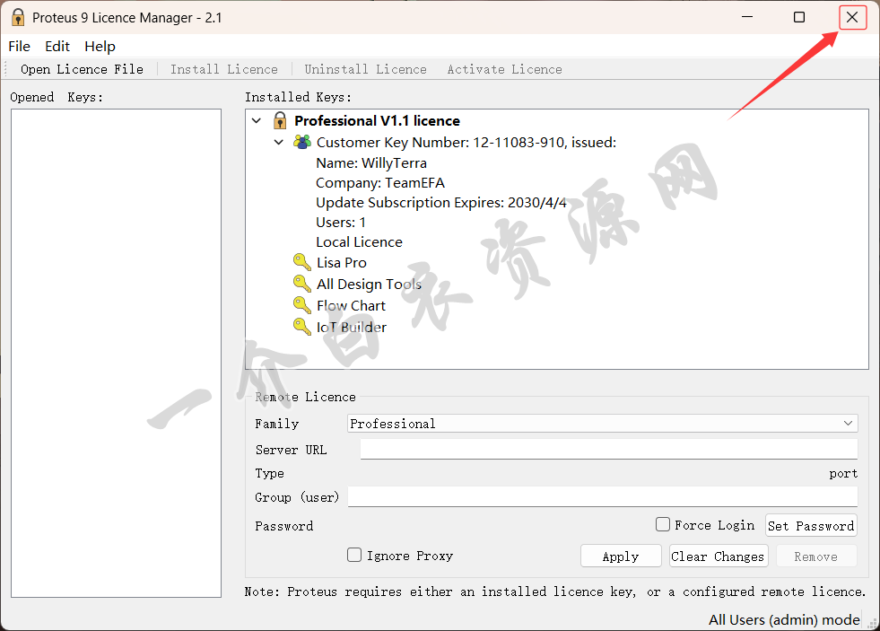
Task: Click the 'All Users (admin) mode' status text
Action: 784,619
